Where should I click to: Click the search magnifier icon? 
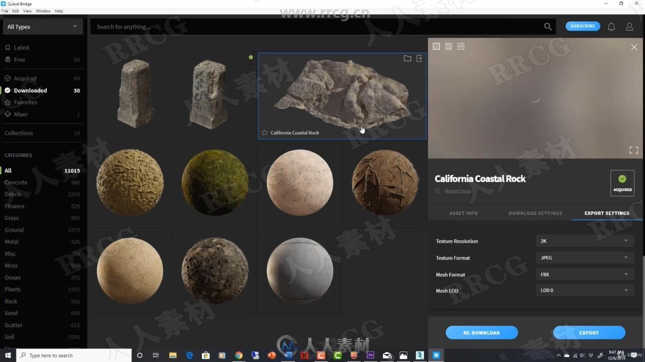point(548,27)
